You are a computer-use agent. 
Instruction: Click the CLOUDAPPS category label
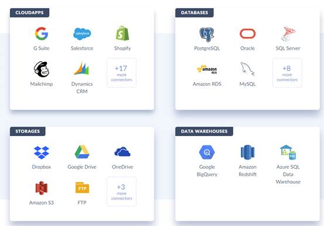[29, 13]
